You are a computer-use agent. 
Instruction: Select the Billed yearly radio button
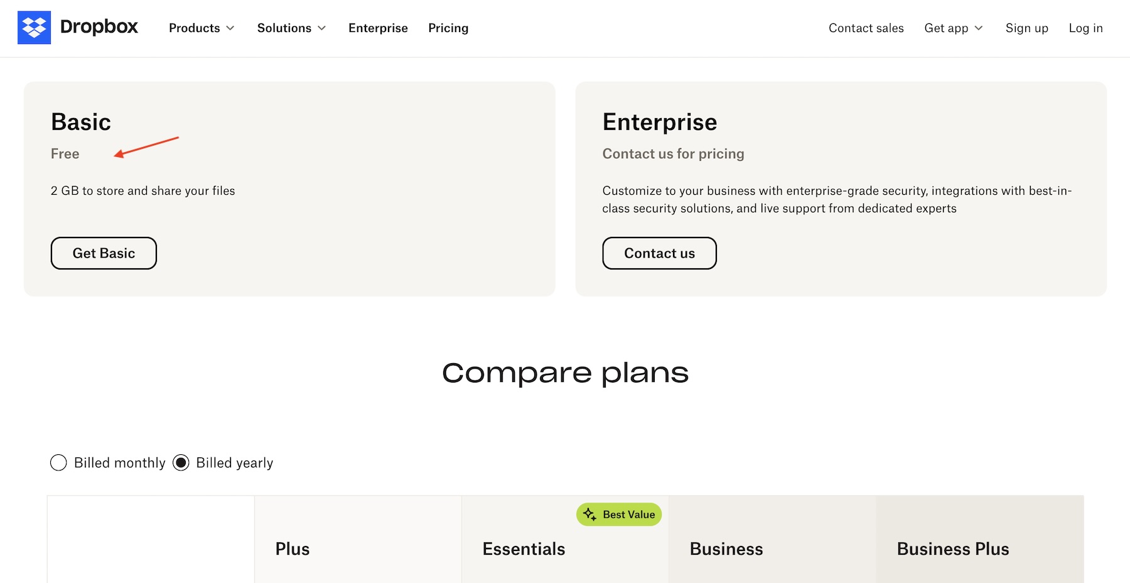[181, 463]
